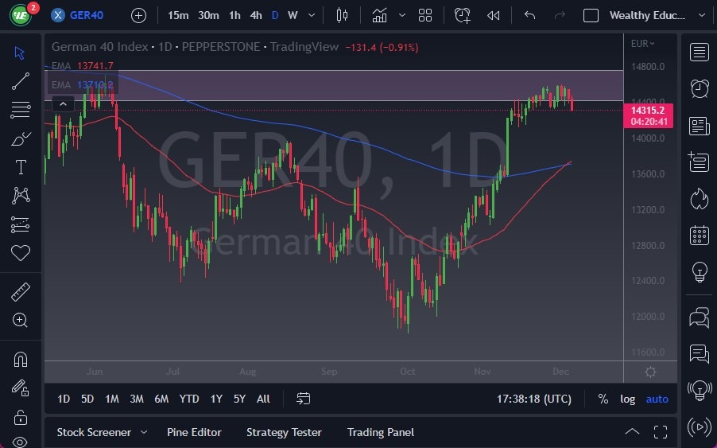The width and height of the screenshot is (717, 448).
Task: Open chart settings gear icon
Action: coord(650,372)
